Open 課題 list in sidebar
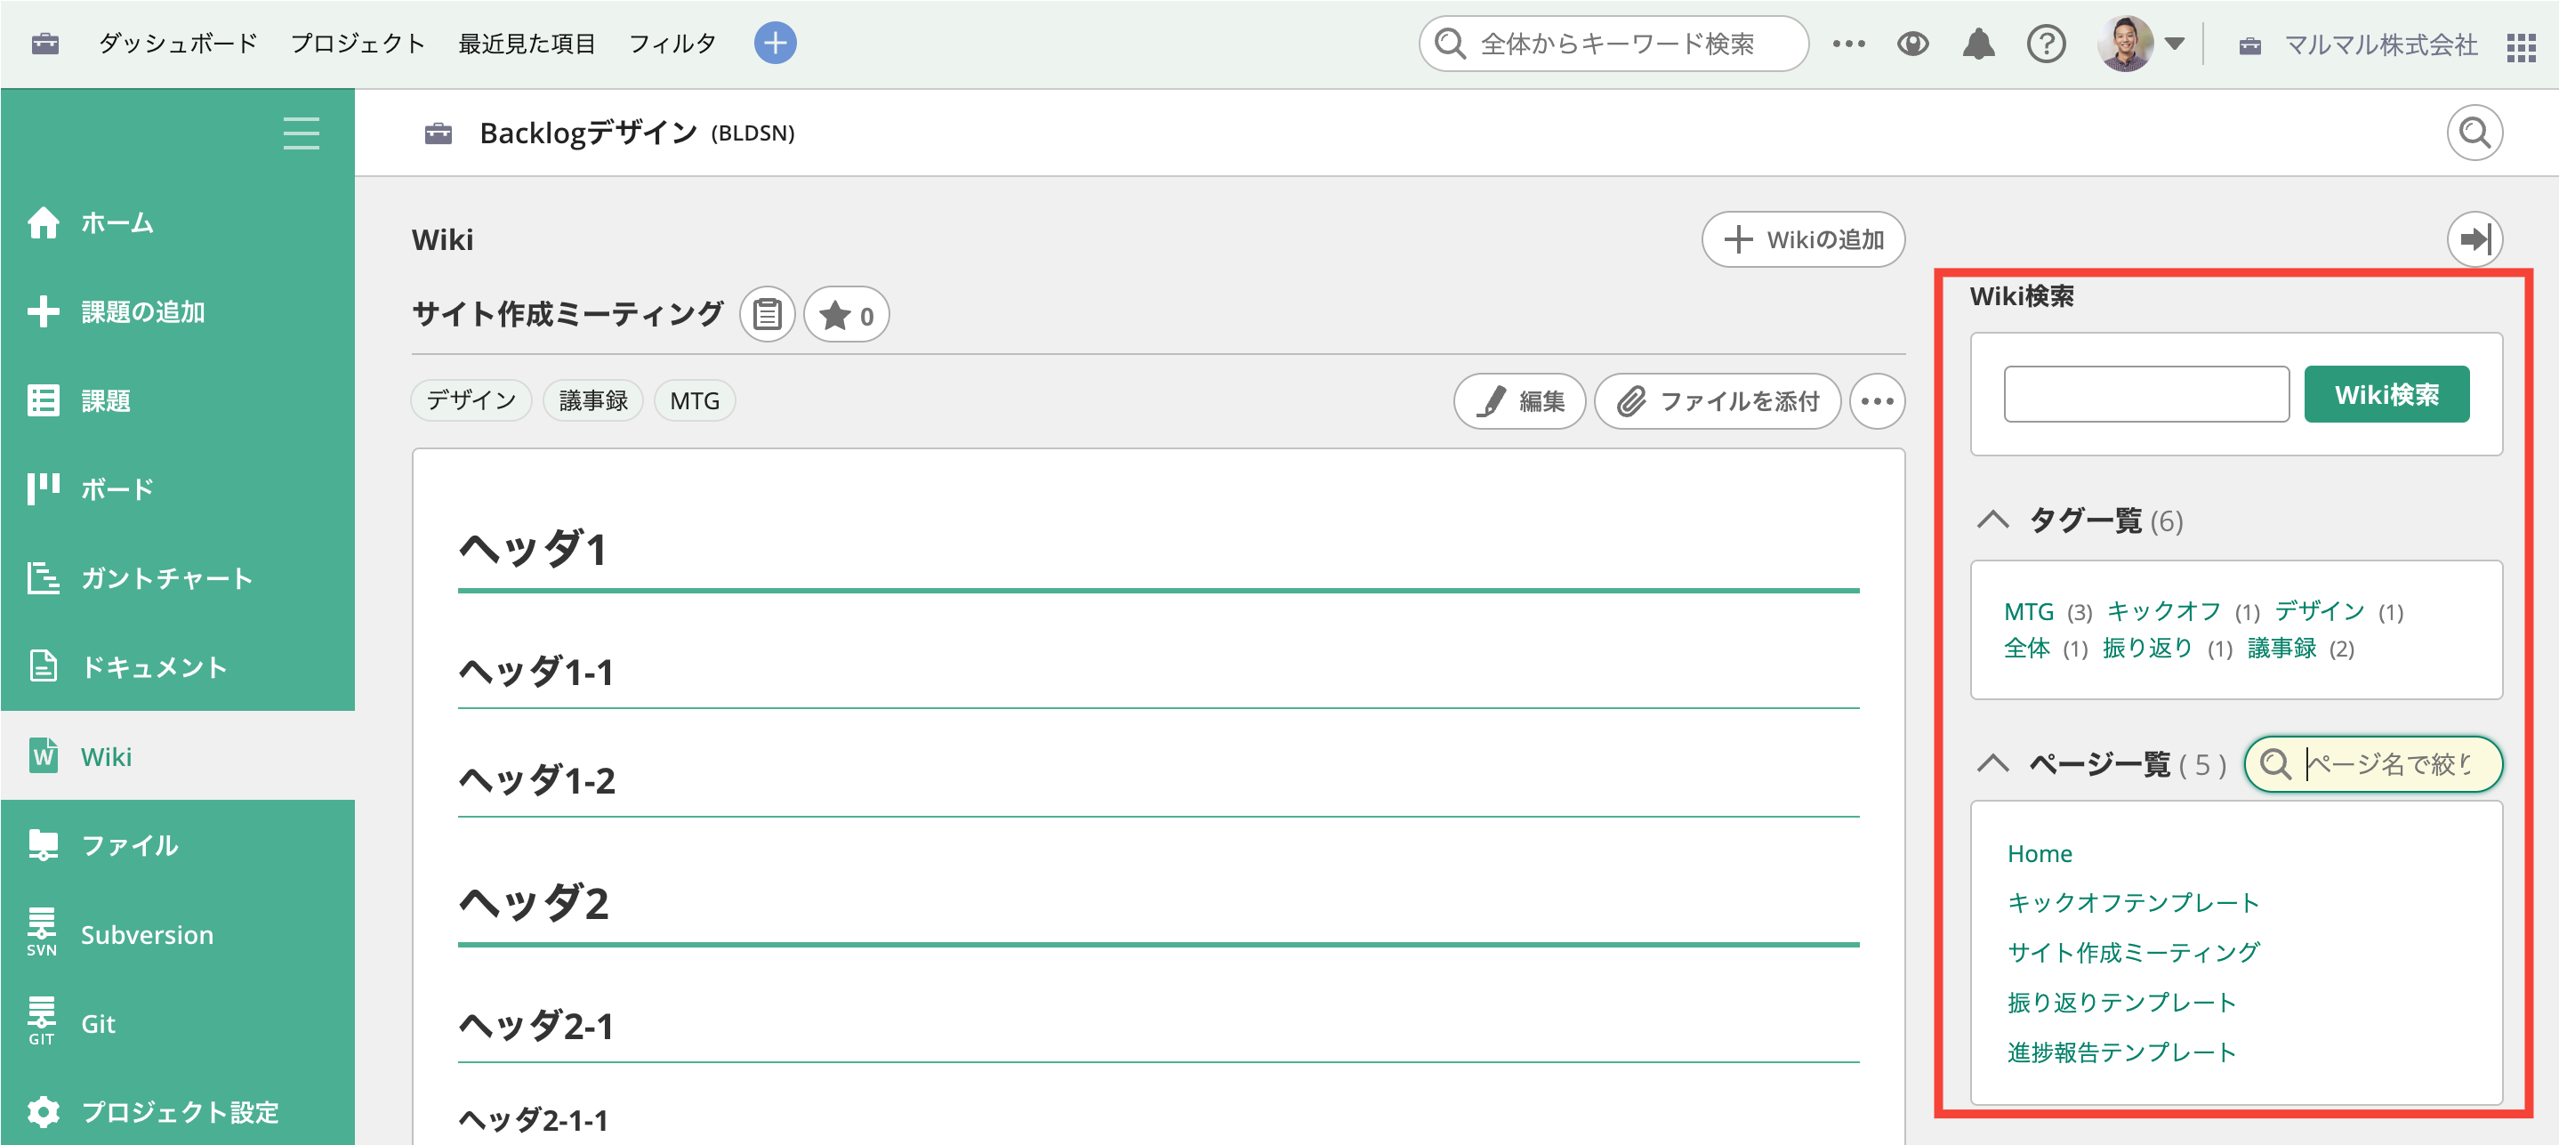The width and height of the screenshot is (2559, 1145). (177, 400)
